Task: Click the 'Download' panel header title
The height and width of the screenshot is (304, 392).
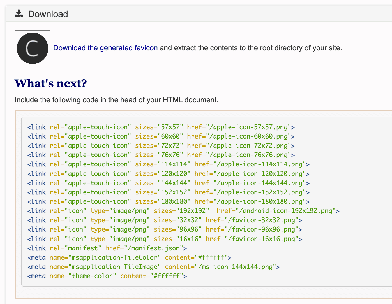Action: click(x=48, y=14)
